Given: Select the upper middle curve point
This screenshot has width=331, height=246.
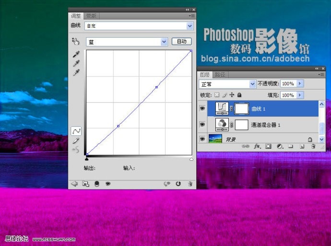Looking at the screenshot, I should pos(157,87).
